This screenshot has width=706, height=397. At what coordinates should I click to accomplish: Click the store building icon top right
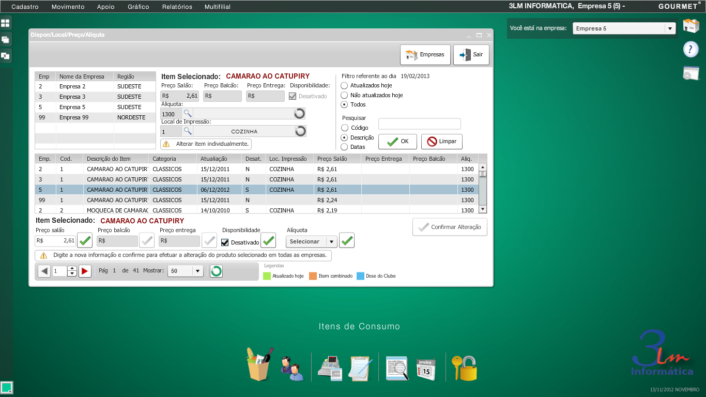coord(691,25)
